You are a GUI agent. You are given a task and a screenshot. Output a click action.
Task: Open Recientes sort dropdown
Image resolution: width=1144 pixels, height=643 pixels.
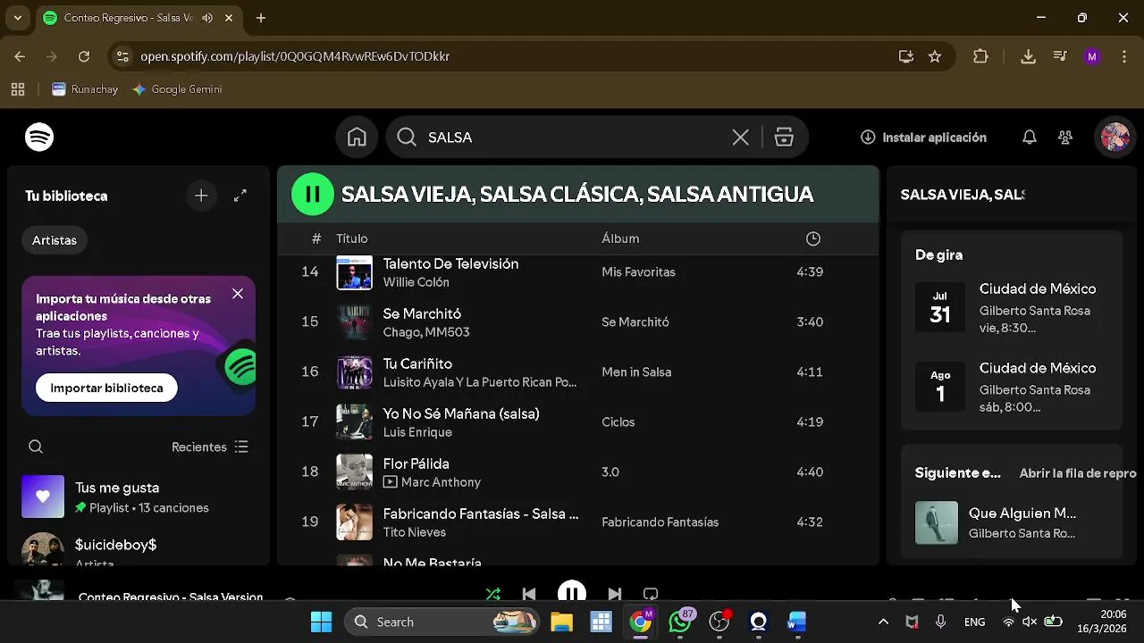point(210,447)
